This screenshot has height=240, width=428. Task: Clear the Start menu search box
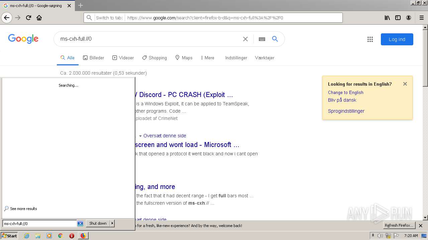click(80, 224)
